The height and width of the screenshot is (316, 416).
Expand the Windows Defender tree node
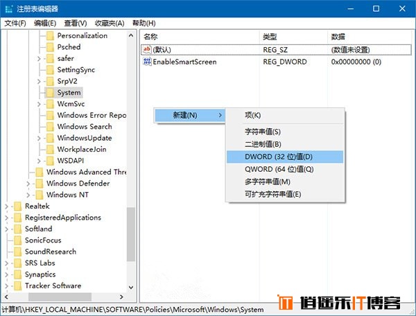[28, 184]
